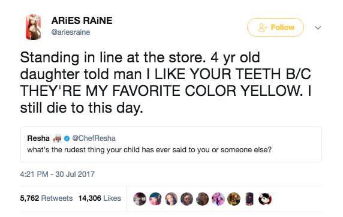Screen dimensions: 343x217
Task: Click the Resha name in quoted tweet
Action: tap(38, 138)
